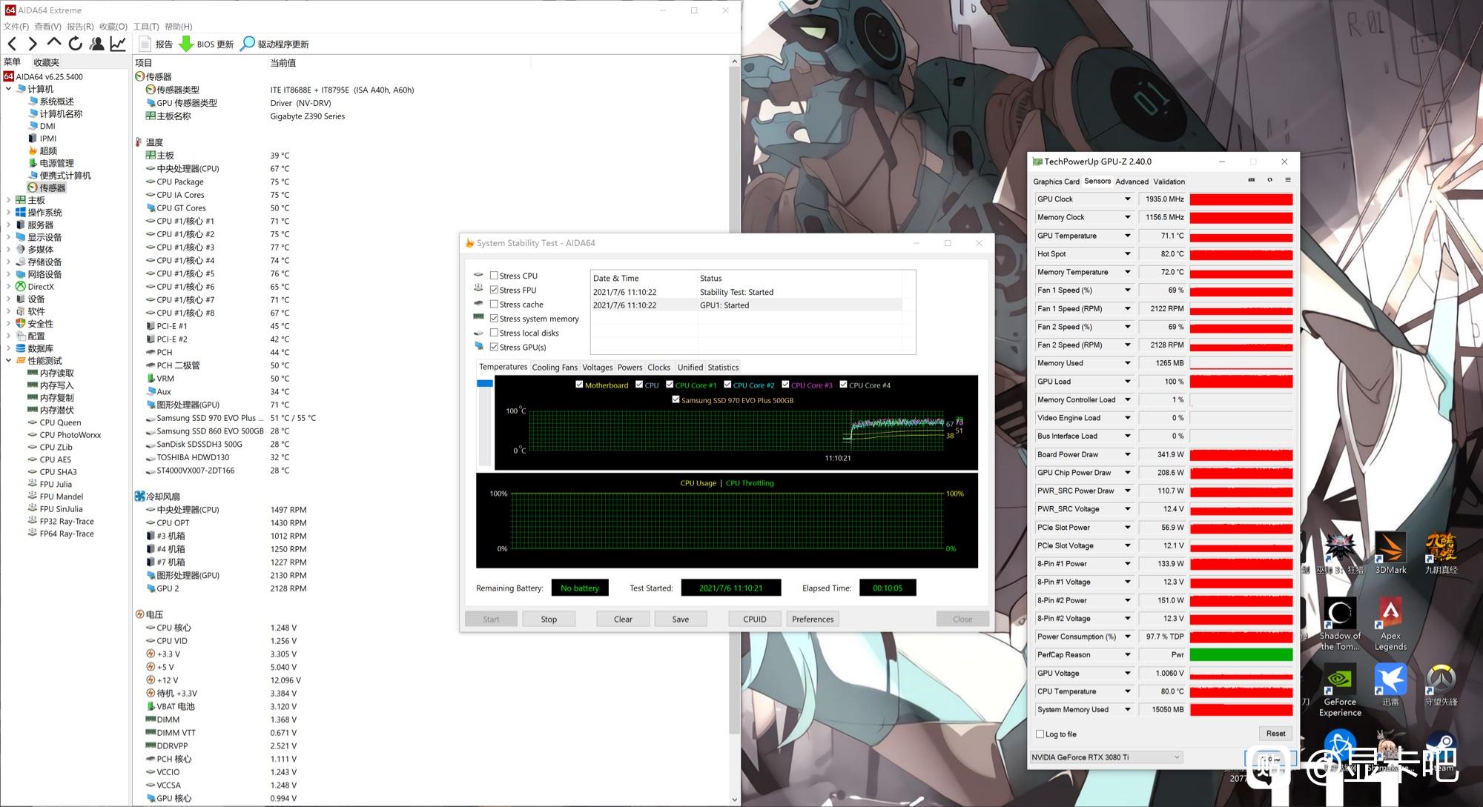Click the AIDA64 up-level arrow icon
Screen dimensions: 1483x807
coord(53,43)
